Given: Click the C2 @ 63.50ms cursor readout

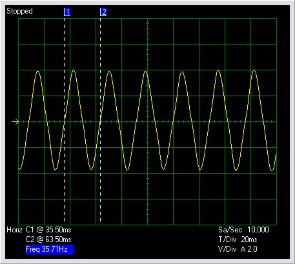Looking at the screenshot, I should (48, 239).
